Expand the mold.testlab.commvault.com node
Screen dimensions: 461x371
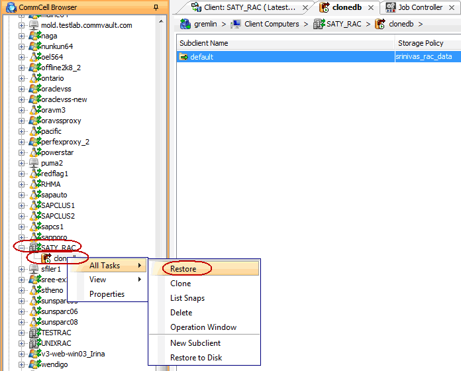21,26
